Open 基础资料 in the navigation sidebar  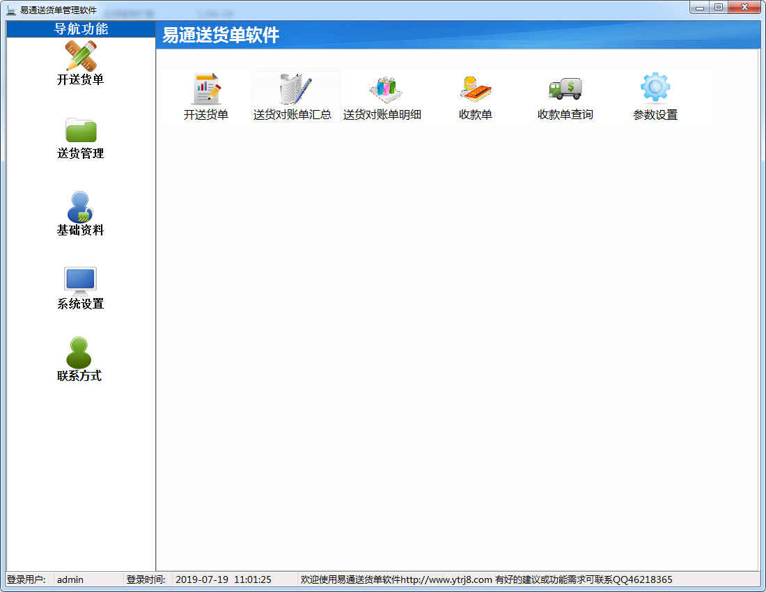[80, 214]
